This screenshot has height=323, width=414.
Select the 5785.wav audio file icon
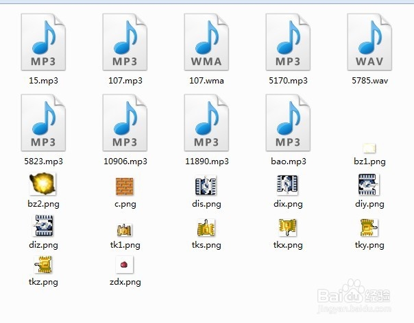pos(369,42)
